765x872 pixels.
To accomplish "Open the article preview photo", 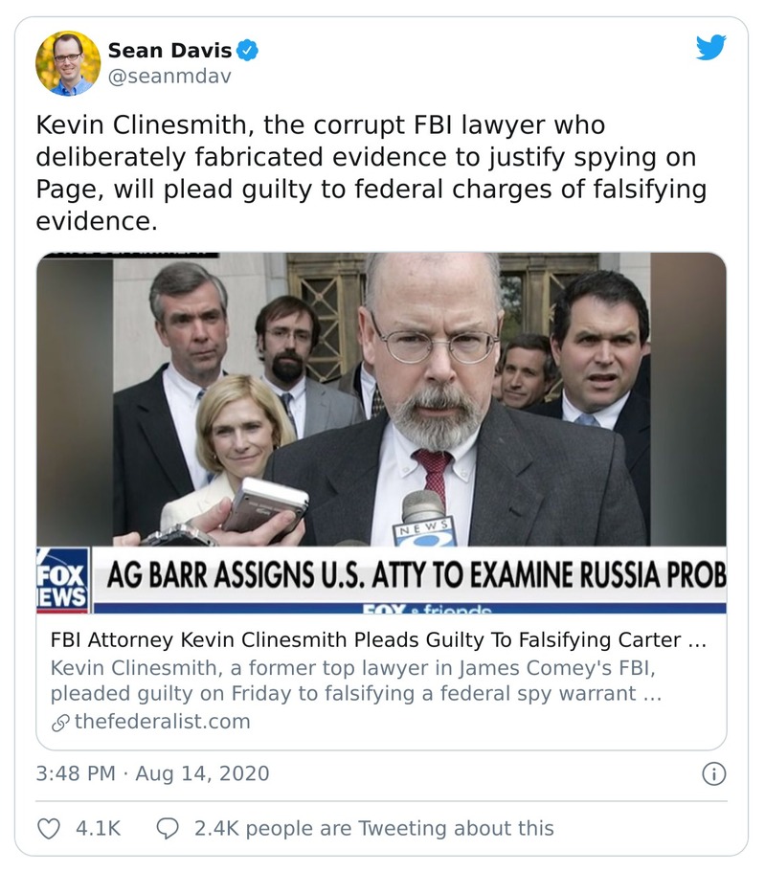I will click(x=381, y=402).
